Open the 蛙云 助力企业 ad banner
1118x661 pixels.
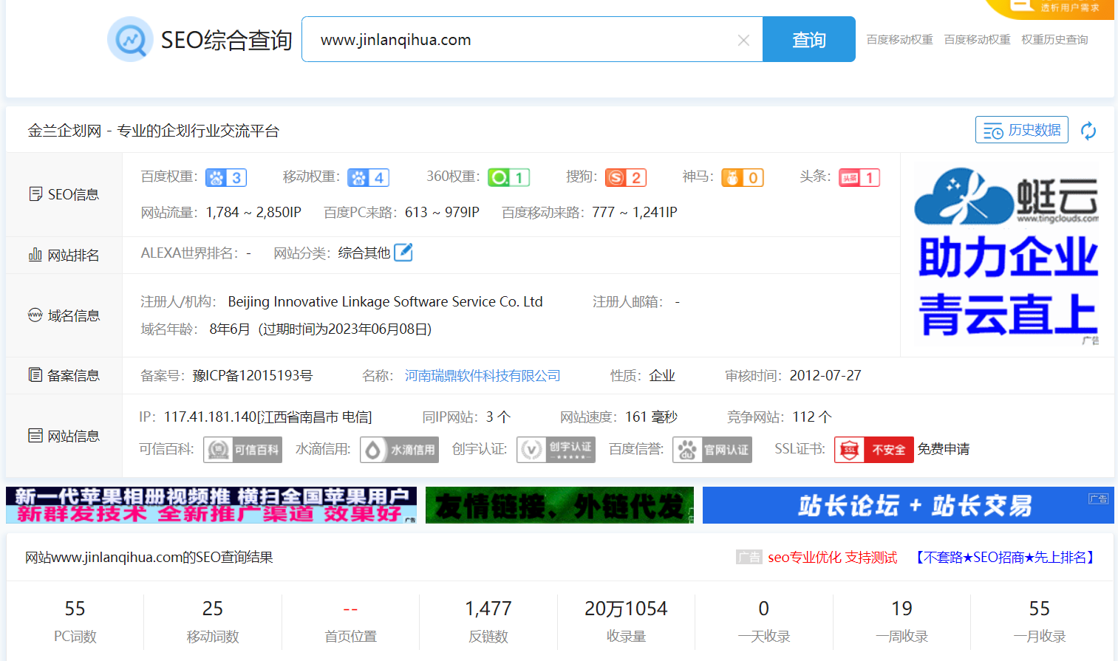click(1006, 256)
